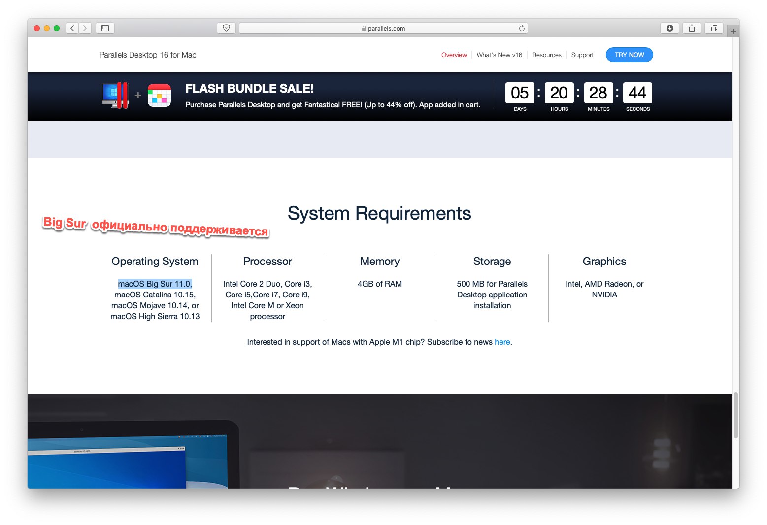Show Safari downloads icon
Image resolution: width=767 pixels, height=525 pixels.
pos(669,28)
